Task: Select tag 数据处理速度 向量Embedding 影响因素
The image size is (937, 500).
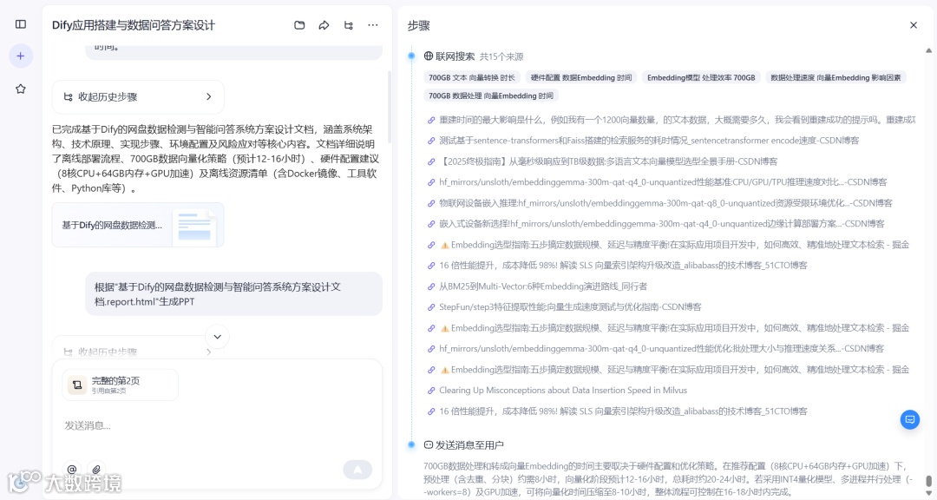Action: pyautogui.click(x=835, y=78)
